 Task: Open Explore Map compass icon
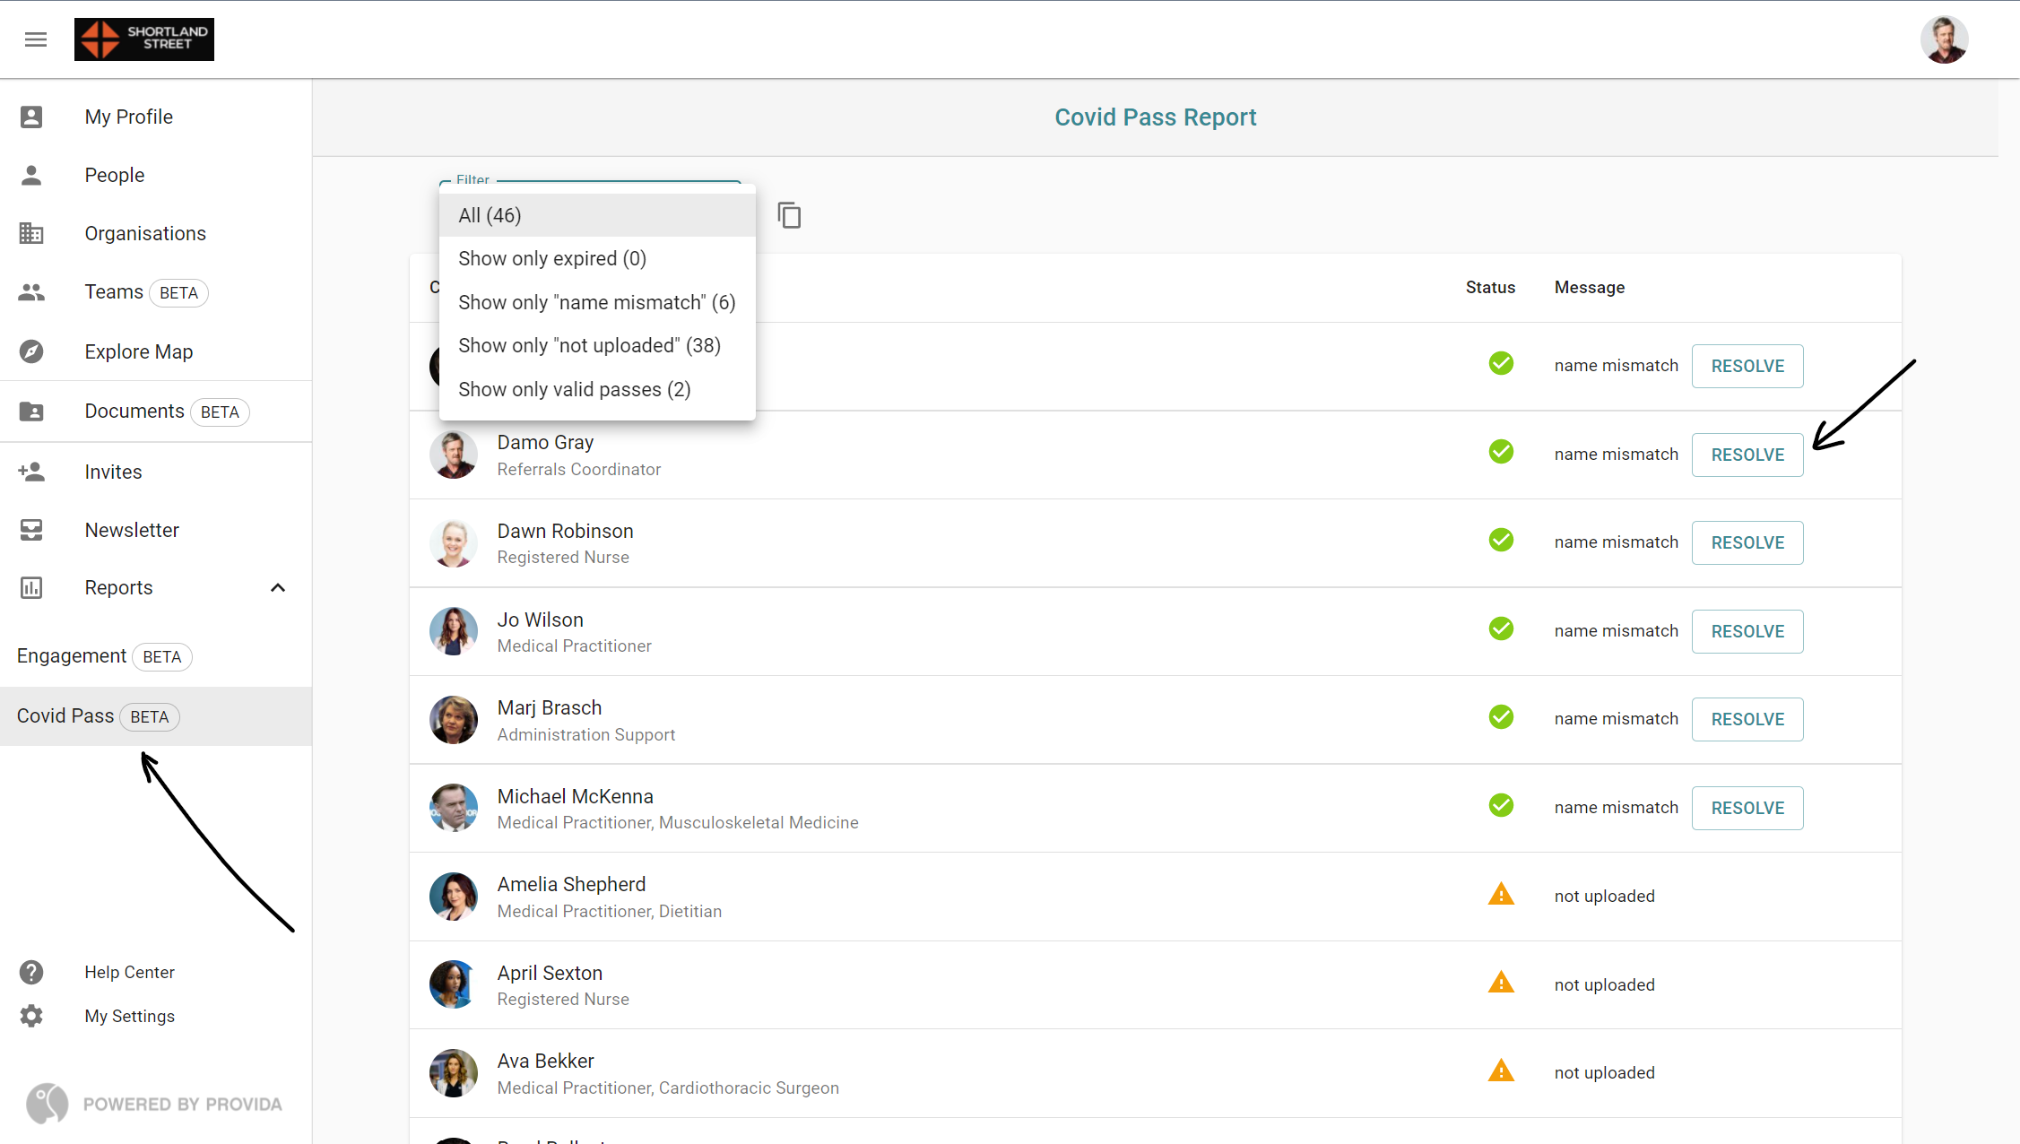tap(31, 351)
